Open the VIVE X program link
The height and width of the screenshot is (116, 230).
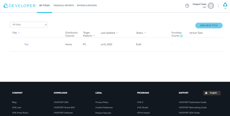(140, 102)
